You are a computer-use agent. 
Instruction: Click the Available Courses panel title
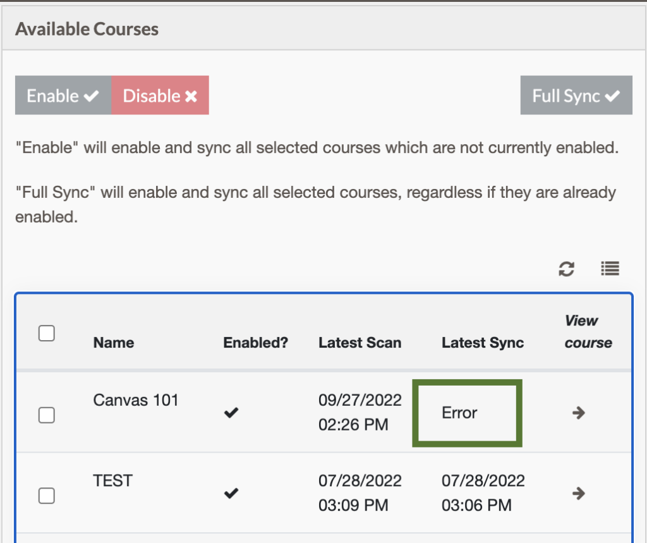(86, 28)
